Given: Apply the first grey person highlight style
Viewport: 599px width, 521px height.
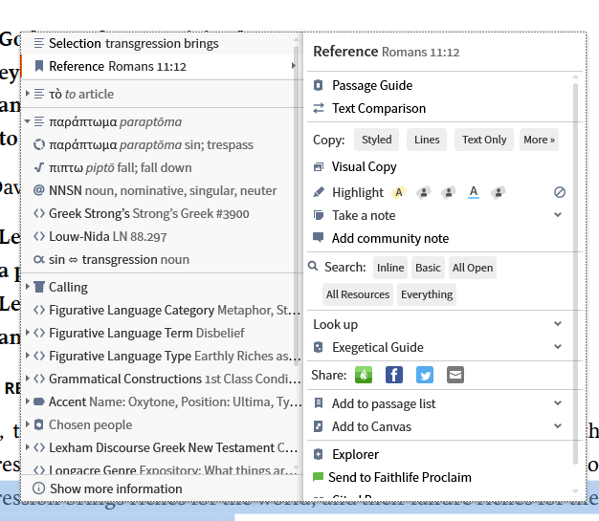Looking at the screenshot, I should (x=424, y=192).
